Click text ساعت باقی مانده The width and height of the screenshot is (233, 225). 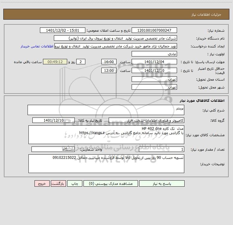[x=28, y=62]
